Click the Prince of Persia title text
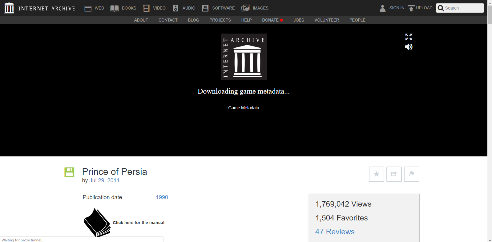Screen dimensions: 492x242 point(115,172)
